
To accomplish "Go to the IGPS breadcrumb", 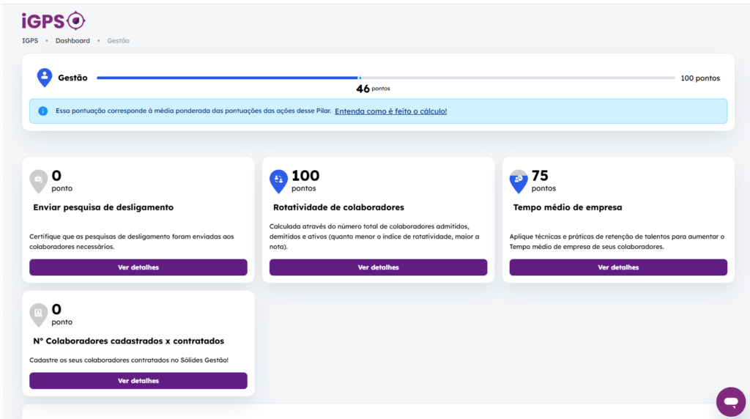I will [x=30, y=41].
